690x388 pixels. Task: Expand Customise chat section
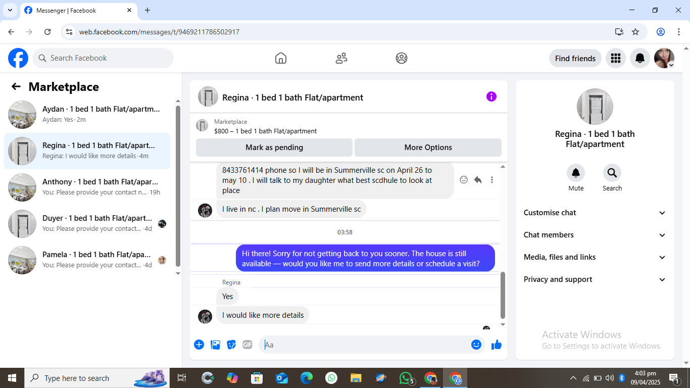595,213
